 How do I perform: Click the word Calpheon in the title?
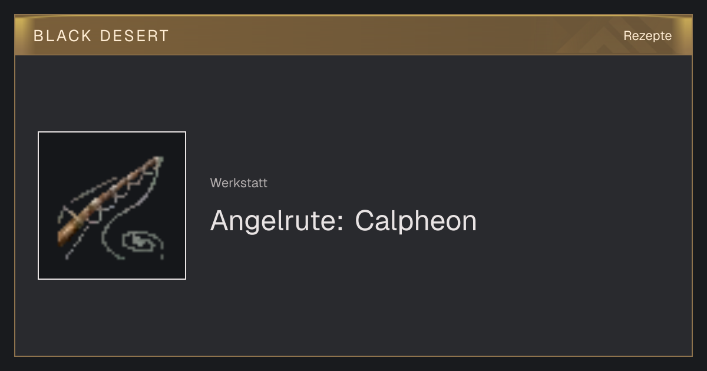click(416, 221)
